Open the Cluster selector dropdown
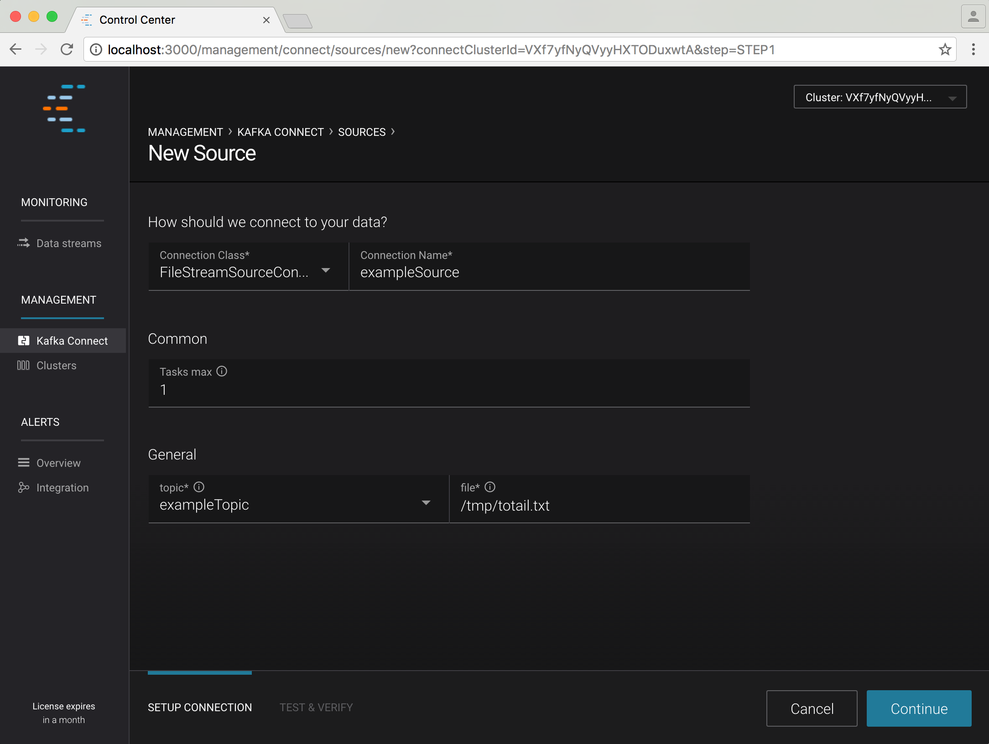The height and width of the screenshot is (744, 989). point(880,97)
